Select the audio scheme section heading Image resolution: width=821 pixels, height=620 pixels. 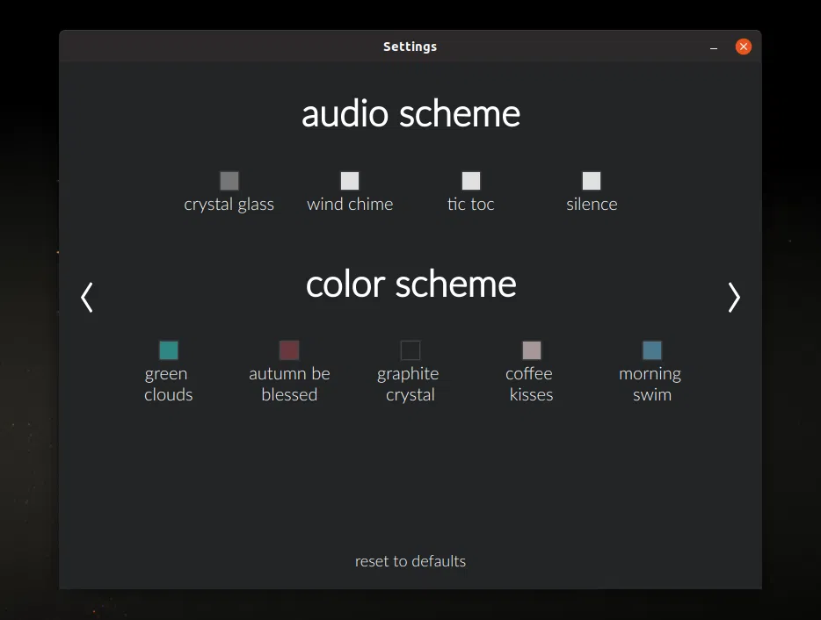point(410,113)
